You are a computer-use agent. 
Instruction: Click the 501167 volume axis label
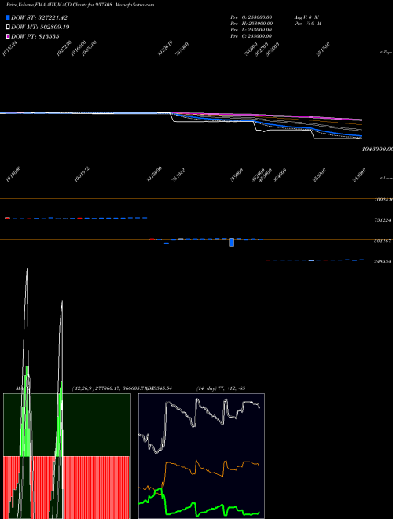coord(383,241)
